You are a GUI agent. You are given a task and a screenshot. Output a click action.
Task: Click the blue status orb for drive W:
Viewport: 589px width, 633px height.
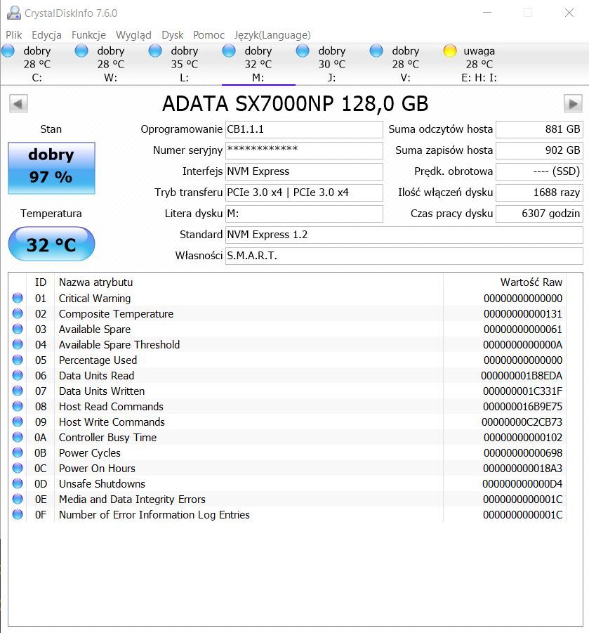[x=81, y=51]
